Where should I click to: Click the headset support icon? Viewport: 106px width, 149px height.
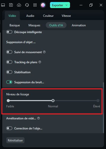click(27, 5)
